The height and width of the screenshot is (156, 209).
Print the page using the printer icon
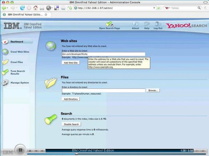[42, 8]
